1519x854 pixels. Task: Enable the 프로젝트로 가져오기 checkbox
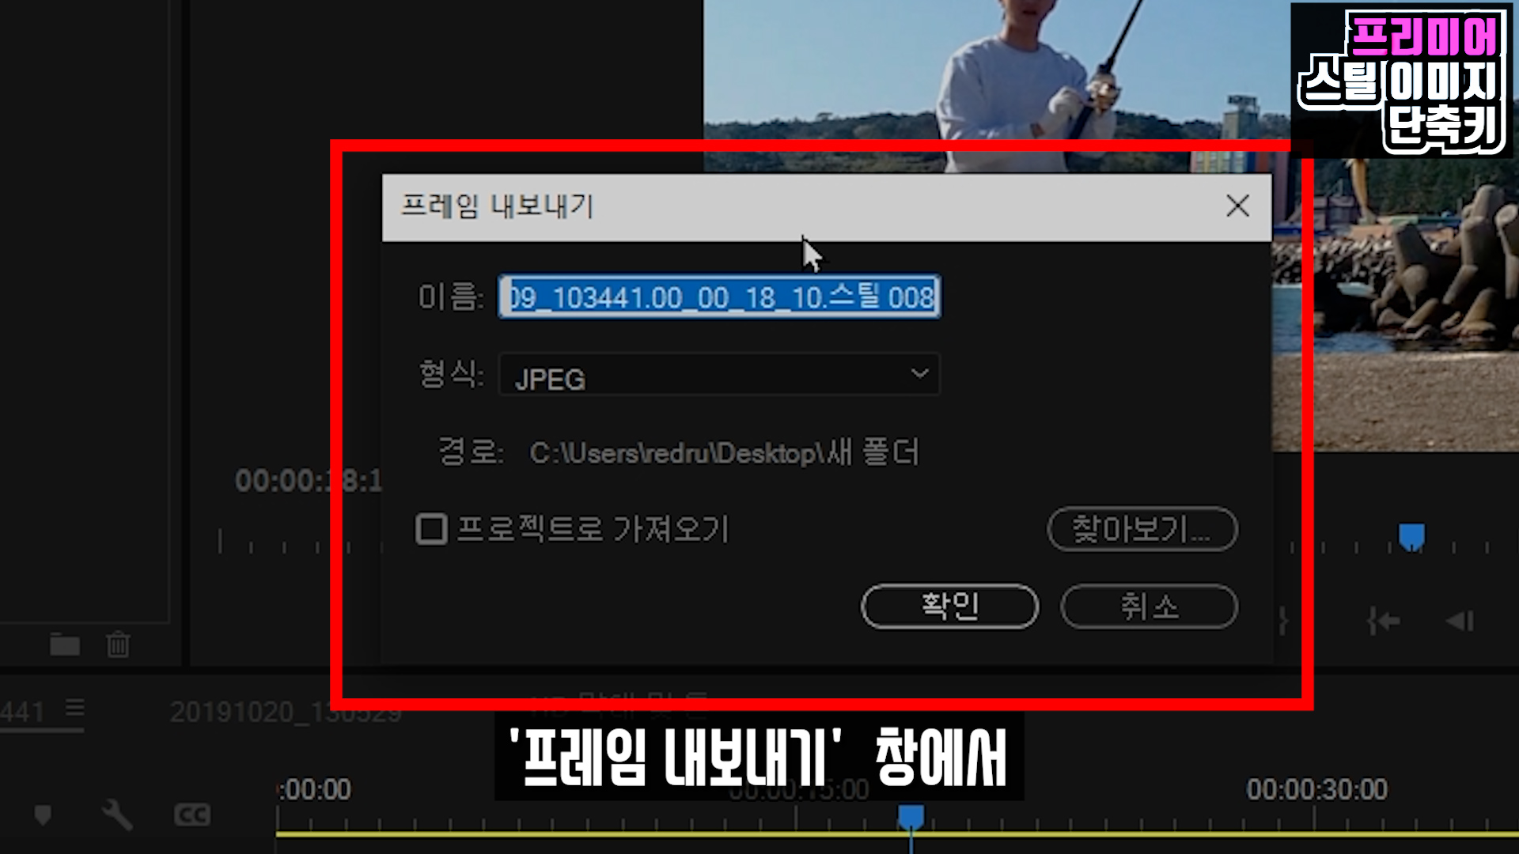click(431, 529)
